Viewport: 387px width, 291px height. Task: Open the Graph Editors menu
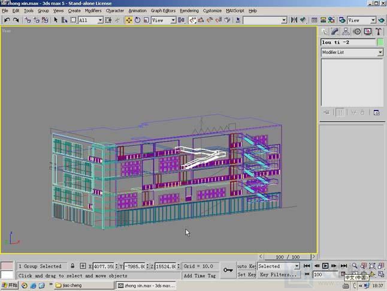[163, 11]
